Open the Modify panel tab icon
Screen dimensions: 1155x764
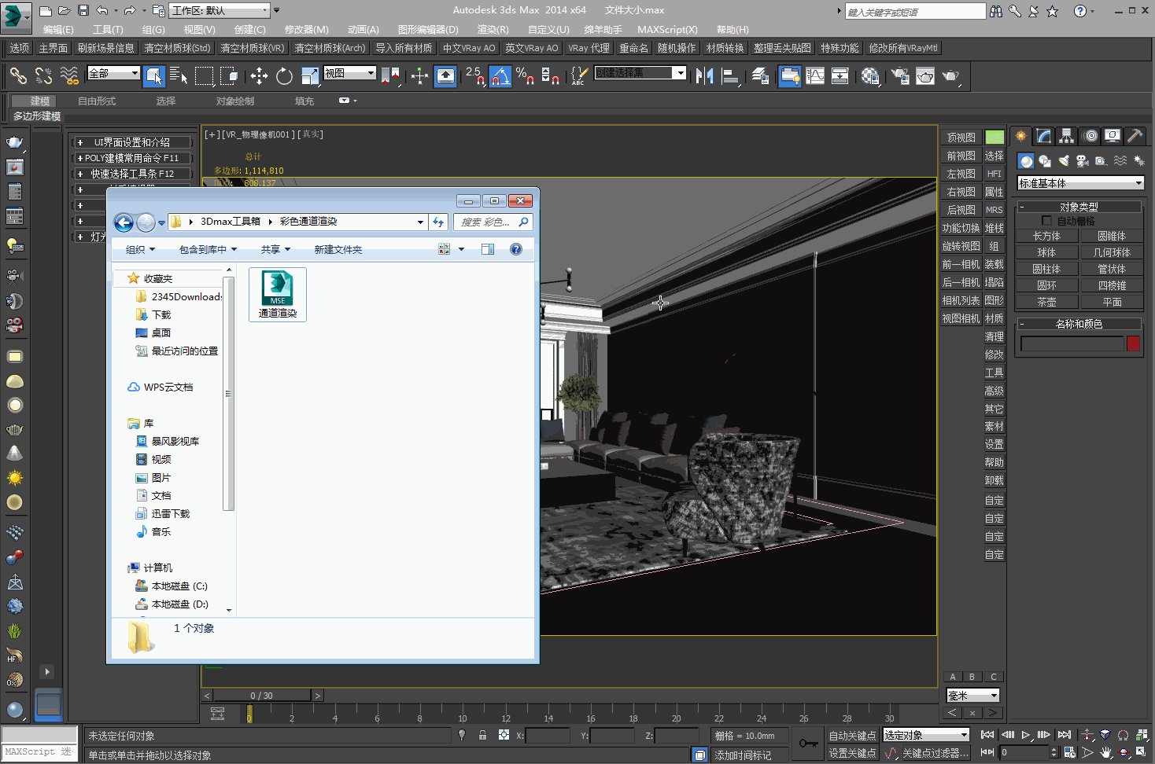[1043, 136]
